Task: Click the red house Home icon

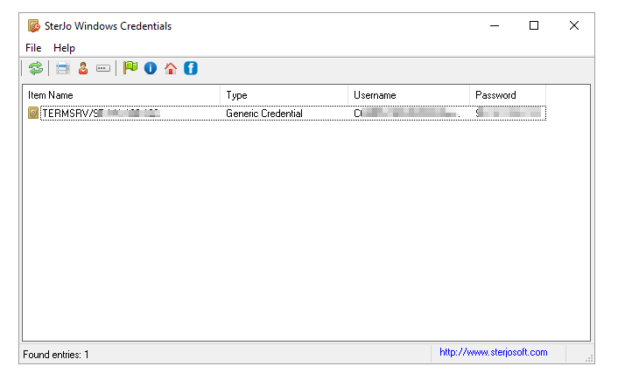Action: pyautogui.click(x=171, y=68)
